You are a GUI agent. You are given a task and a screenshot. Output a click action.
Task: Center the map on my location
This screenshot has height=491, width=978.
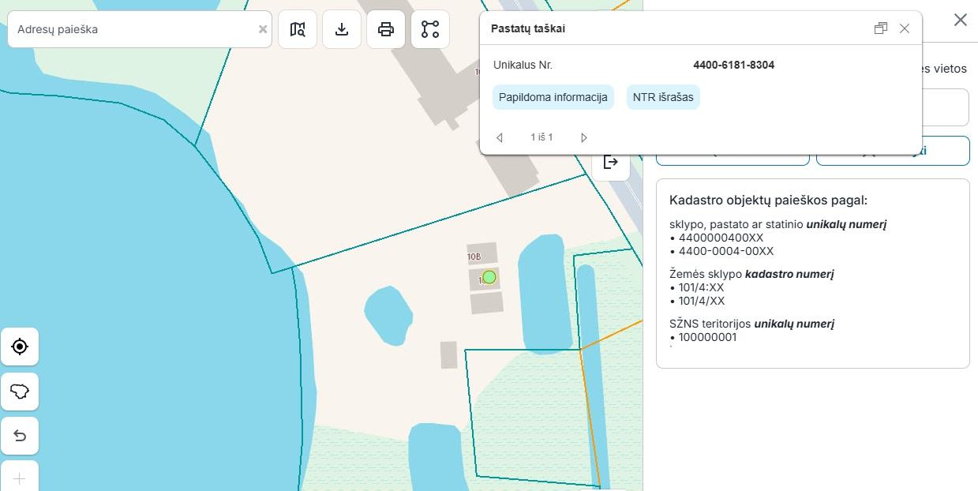tap(20, 347)
